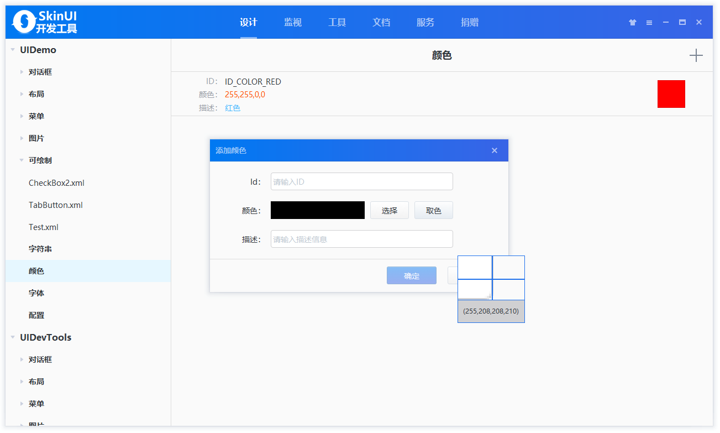Expand 布局 under UIDevTools

coord(22,382)
